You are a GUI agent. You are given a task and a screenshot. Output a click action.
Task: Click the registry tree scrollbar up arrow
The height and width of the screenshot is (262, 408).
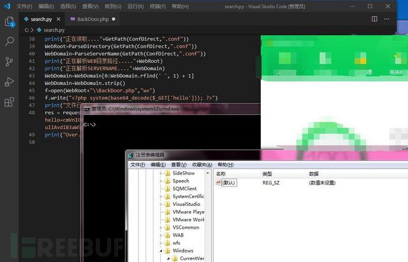coord(208,173)
